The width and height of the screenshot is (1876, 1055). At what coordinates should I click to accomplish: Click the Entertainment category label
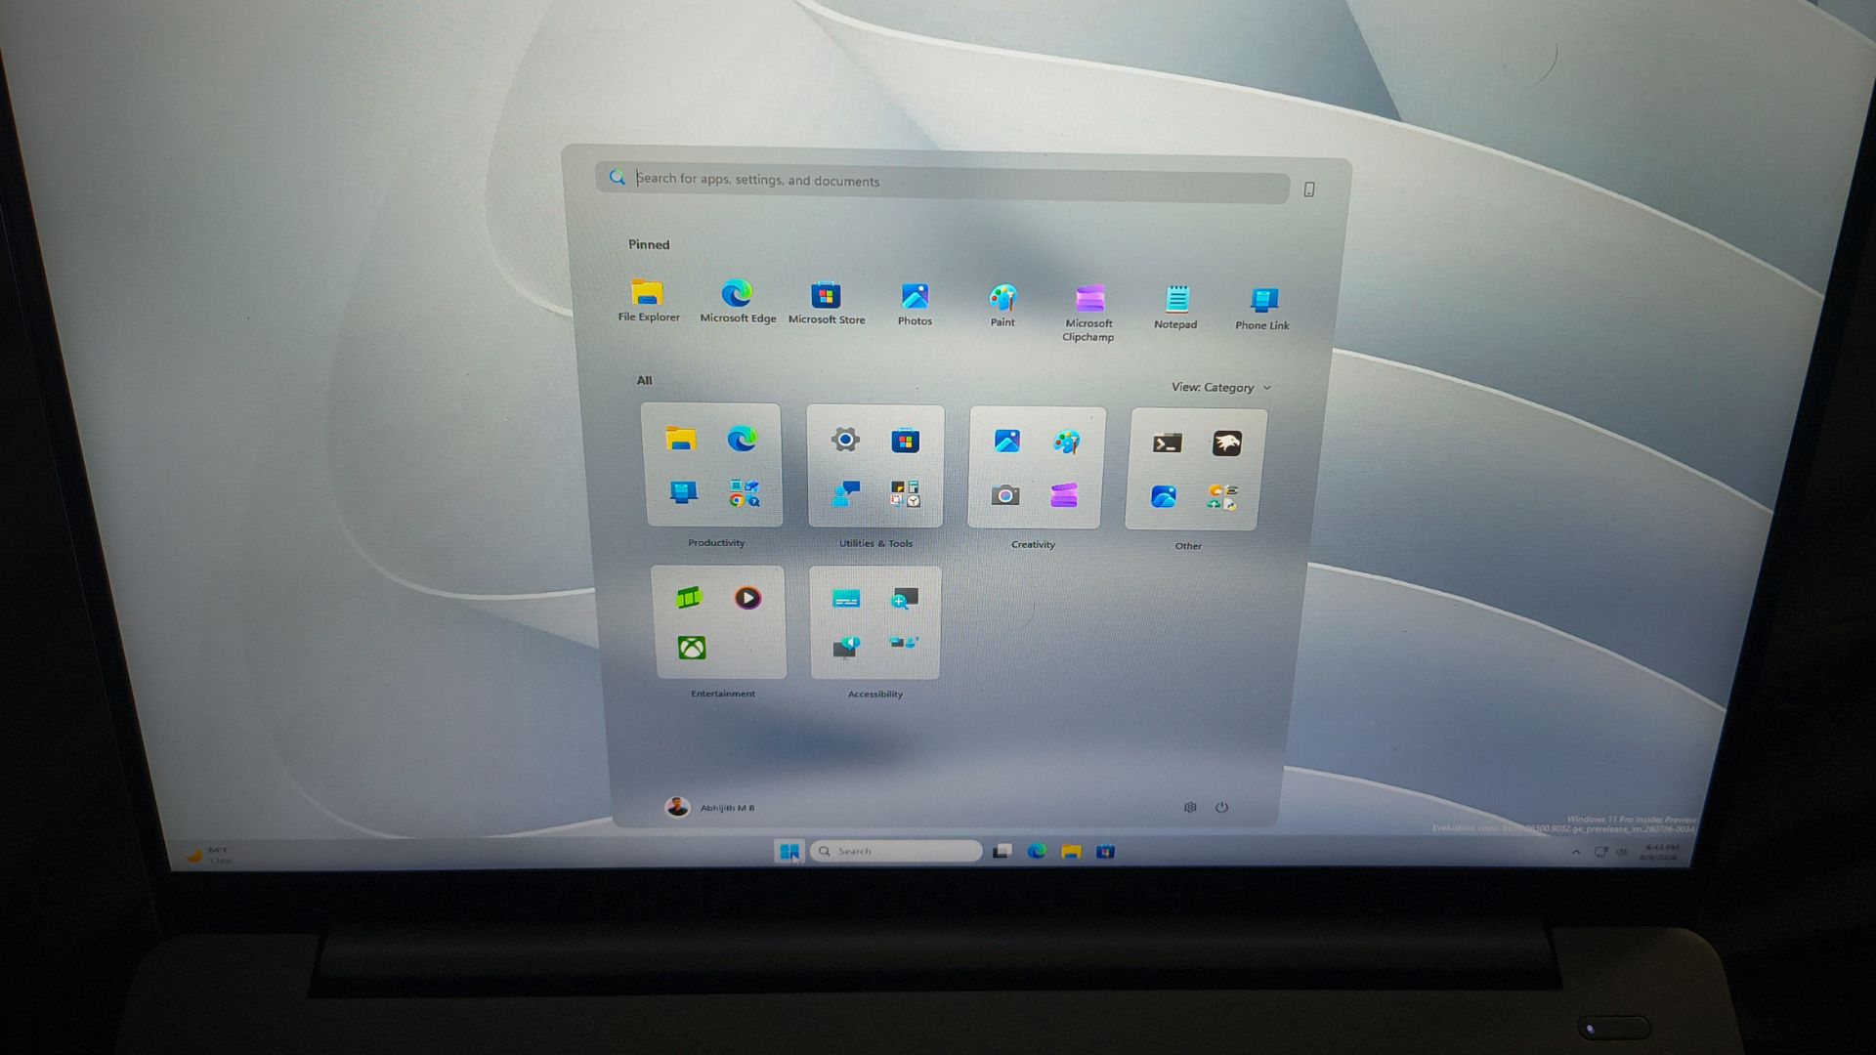[x=723, y=694]
